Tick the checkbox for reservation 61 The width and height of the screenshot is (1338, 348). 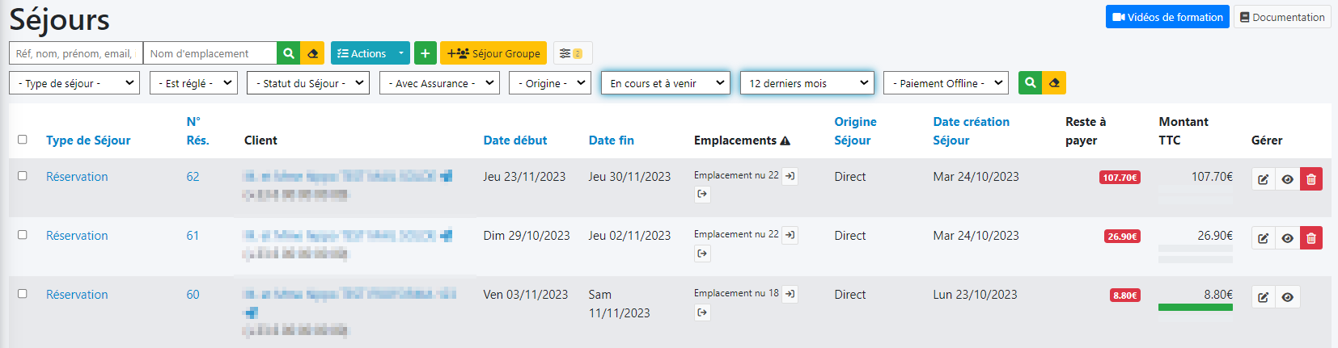click(23, 235)
